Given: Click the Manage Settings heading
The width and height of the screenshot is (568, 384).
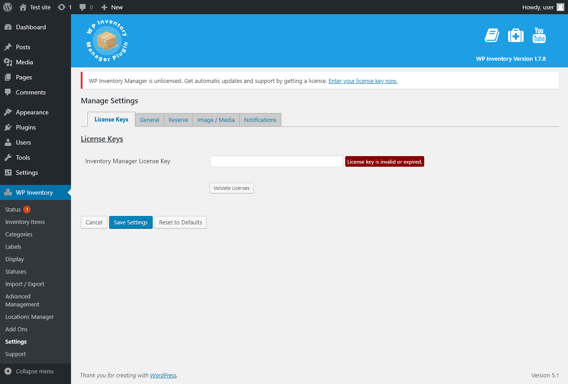Looking at the screenshot, I should 109,101.
